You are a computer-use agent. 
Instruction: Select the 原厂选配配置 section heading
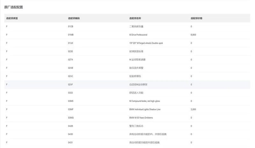coord(13,7)
